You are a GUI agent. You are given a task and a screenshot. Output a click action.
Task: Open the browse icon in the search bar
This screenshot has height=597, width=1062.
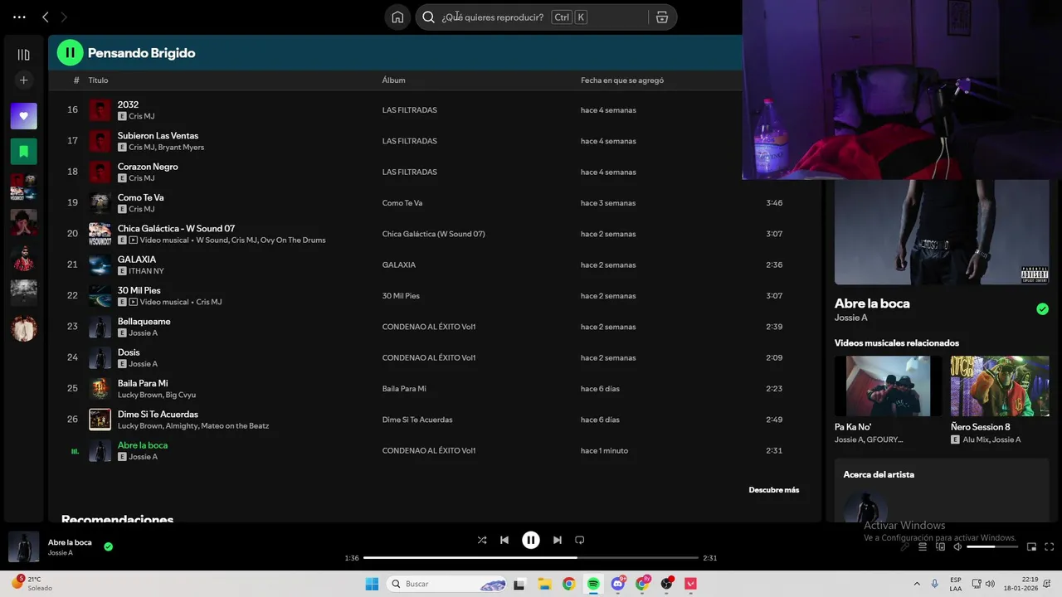pyautogui.click(x=662, y=17)
